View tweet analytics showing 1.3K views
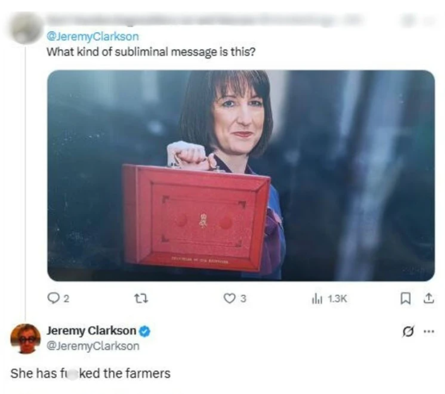This screenshot has height=394, width=445. (x=329, y=299)
